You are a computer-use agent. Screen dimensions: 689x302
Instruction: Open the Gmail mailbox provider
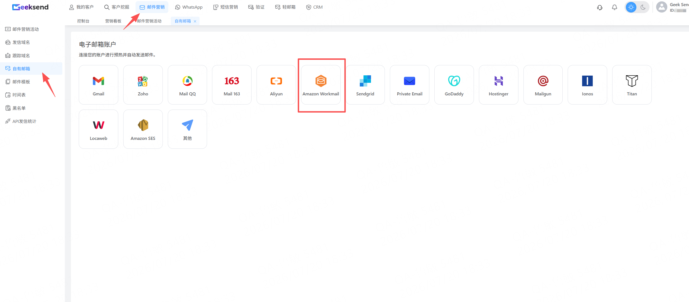click(99, 85)
